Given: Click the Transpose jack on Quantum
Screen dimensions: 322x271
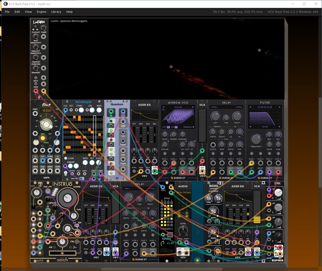Looking at the screenshot, I should point(123,122).
